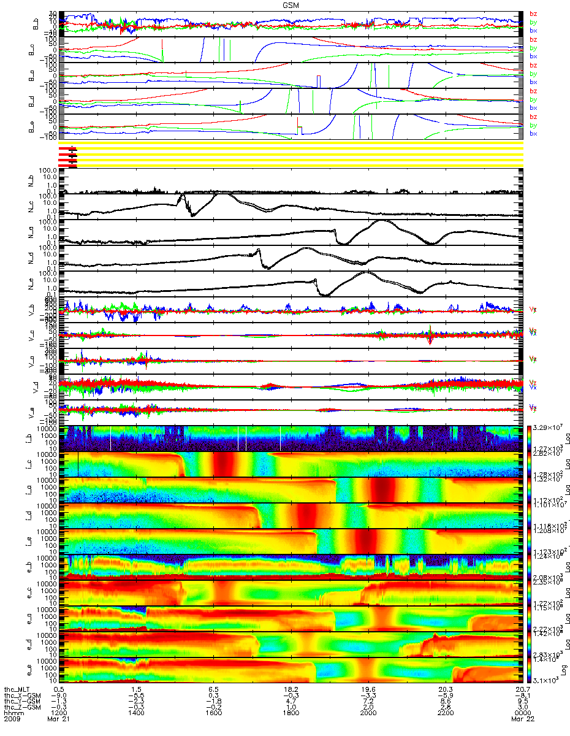The image size is (570, 736).
Task: Click the blue bx legend of B_b panel
Action: [x=533, y=30]
